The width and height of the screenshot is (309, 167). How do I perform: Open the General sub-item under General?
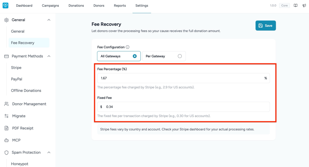point(18,32)
